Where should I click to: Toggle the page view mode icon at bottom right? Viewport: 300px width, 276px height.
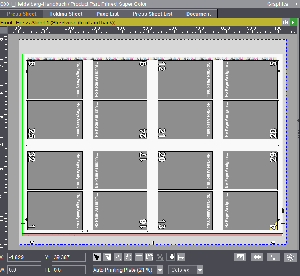tap(240, 257)
